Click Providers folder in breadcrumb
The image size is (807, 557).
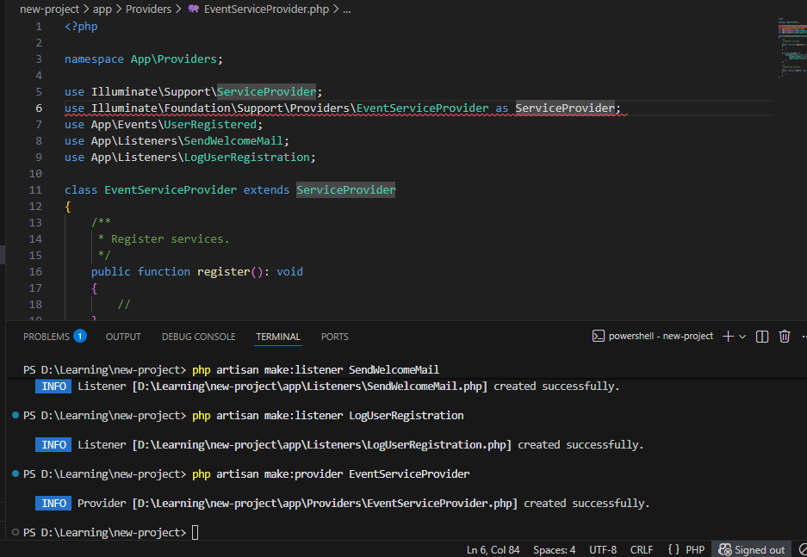coord(148,9)
